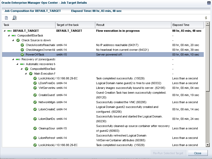Refresh the job composition view
Viewport: 212px width, 159px height.
click(x=206, y=18)
